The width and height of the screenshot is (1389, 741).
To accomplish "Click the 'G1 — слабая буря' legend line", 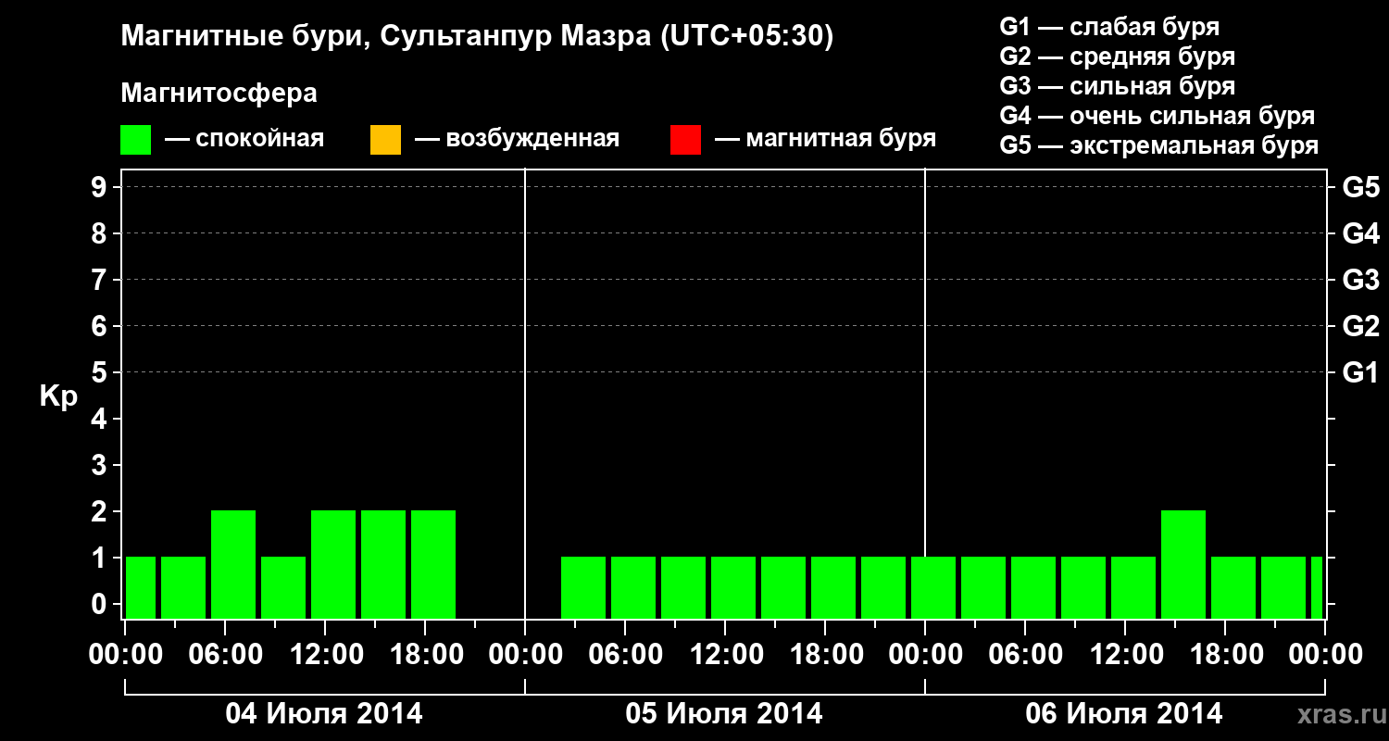I will tap(1109, 26).
